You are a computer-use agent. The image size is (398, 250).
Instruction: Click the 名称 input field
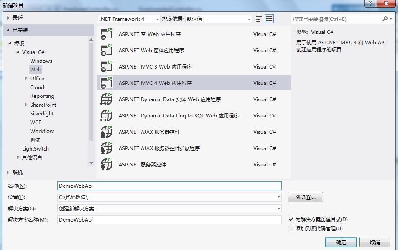point(169,186)
